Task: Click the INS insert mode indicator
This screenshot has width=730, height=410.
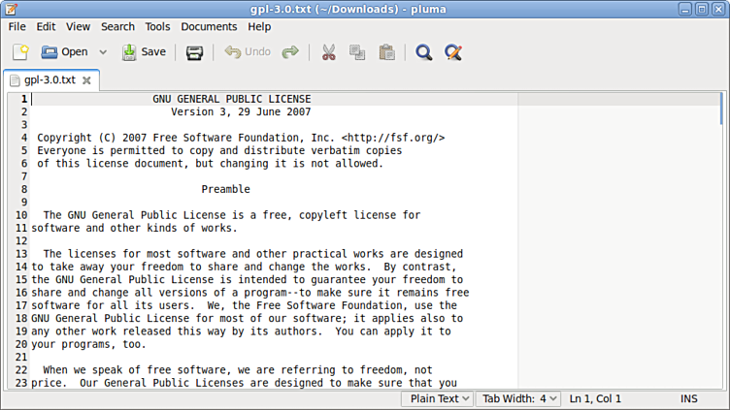Action: pos(689,398)
